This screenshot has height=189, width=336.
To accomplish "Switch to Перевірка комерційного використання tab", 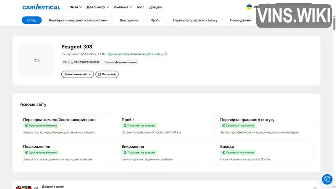I will (78, 20).
